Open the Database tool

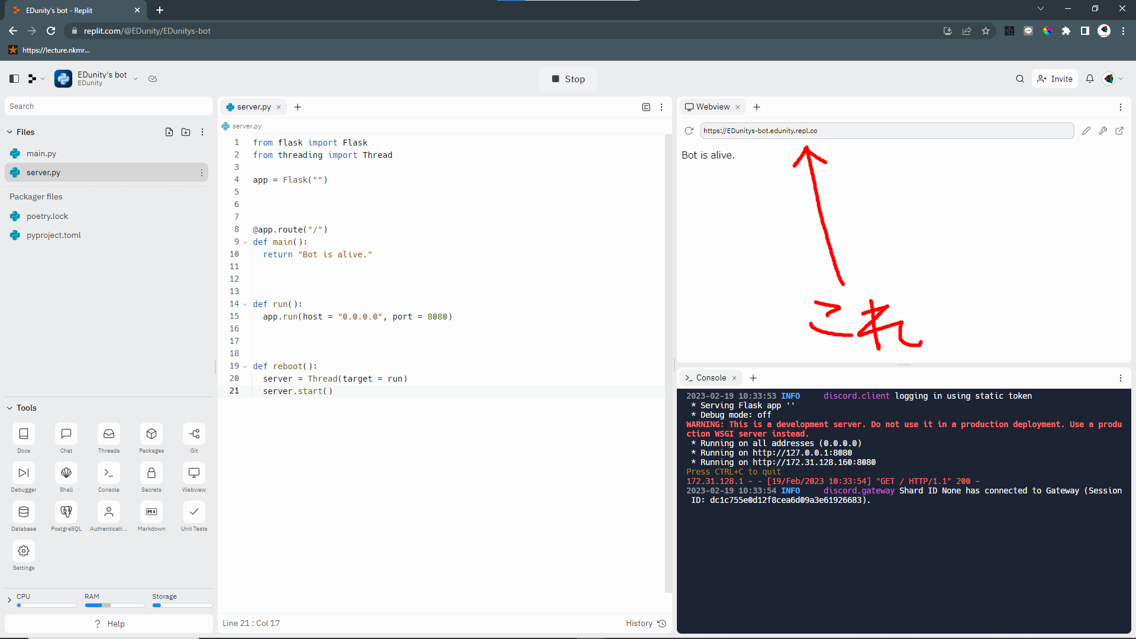(x=24, y=512)
